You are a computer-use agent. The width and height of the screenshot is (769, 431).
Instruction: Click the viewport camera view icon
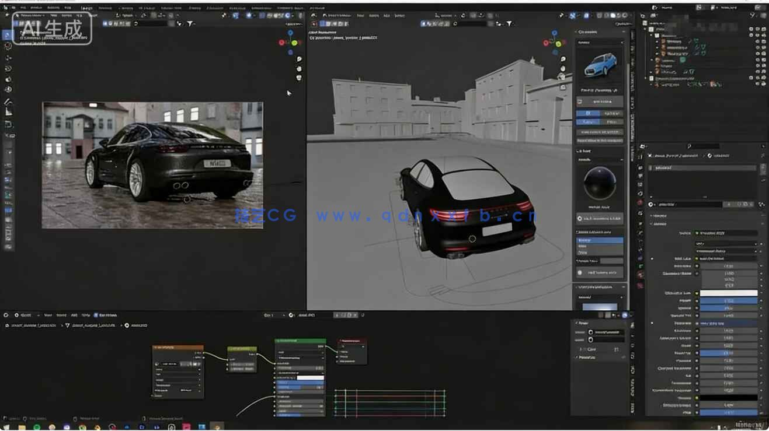[x=563, y=76]
